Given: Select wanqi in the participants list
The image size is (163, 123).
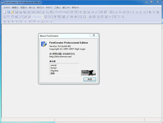Looking at the screenshot, I should (54, 65).
